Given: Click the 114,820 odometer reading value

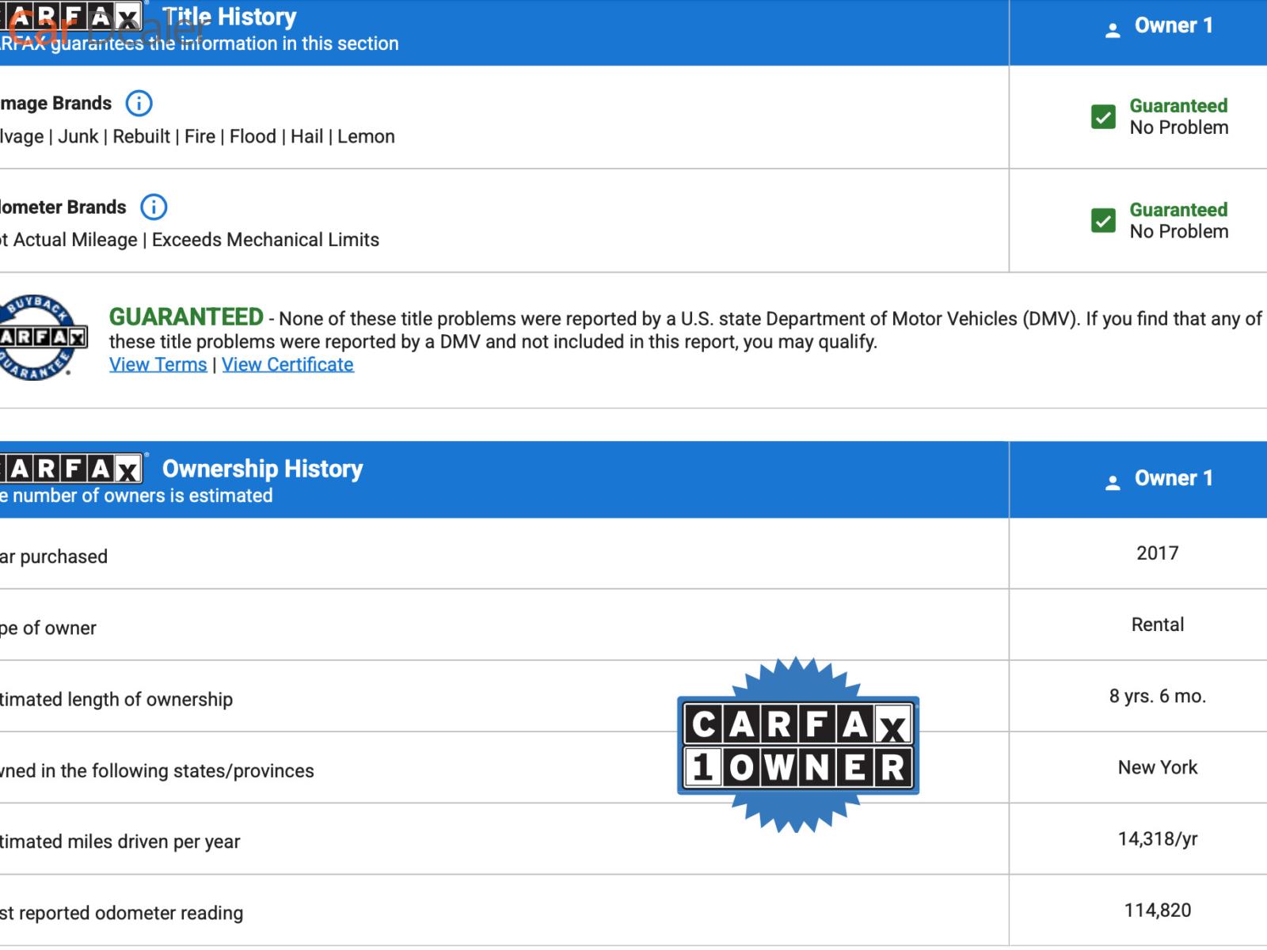Looking at the screenshot, I should [1157, 910].
